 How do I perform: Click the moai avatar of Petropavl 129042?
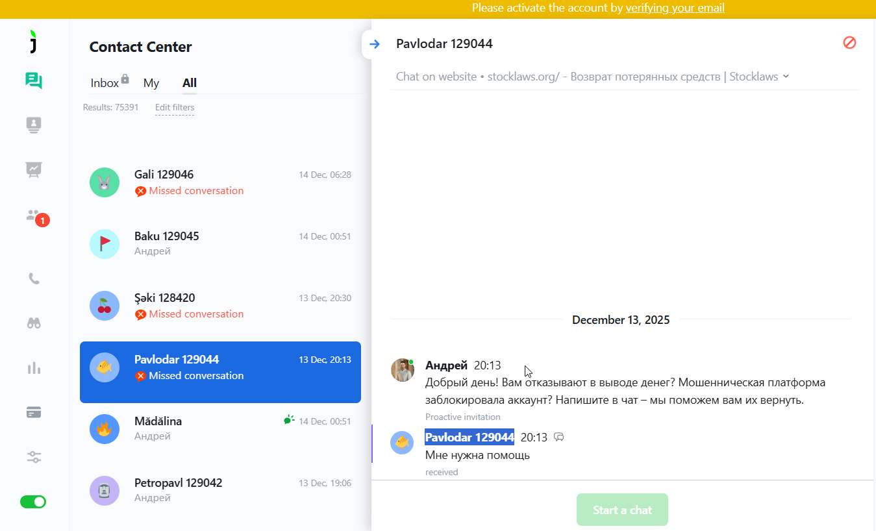105,491
